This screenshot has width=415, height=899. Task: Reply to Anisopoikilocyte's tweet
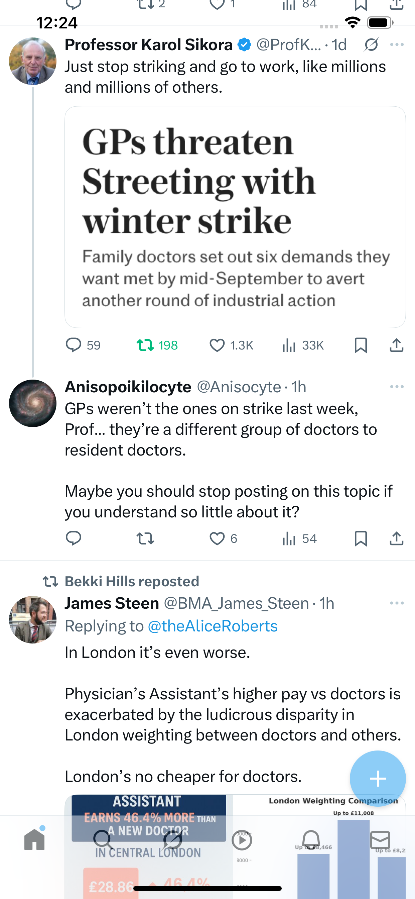(x=74, y=538)
